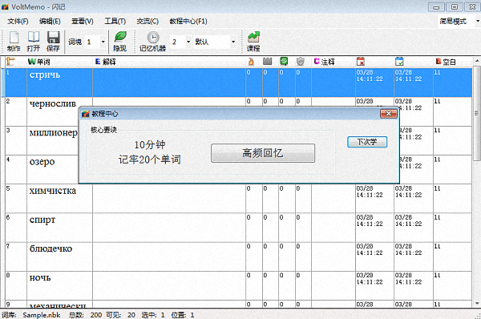Click the blue calendar check column header
This screenshot has width=481, height=319.
click(x=399, y=62)
